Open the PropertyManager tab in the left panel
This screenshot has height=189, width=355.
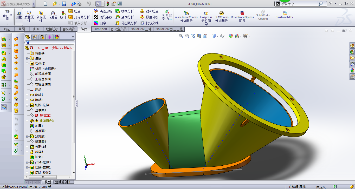pyautogui.click(x=35, y=37)
